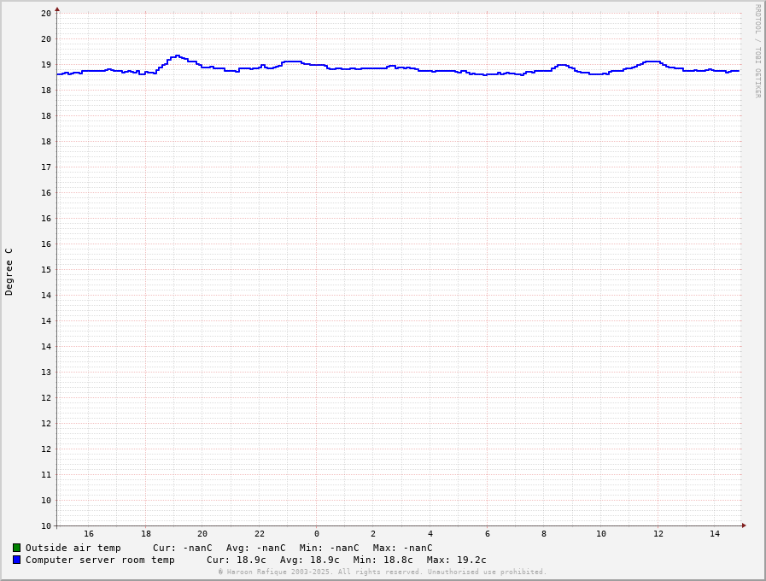
Task: Click the "Cur: 18.9c" server room value
Action: click(x=236, y=560)
